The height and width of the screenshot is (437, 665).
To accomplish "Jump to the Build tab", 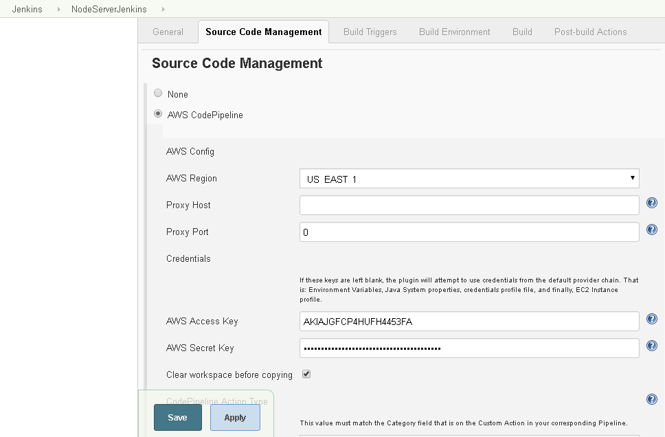I will tap(522, 32).
